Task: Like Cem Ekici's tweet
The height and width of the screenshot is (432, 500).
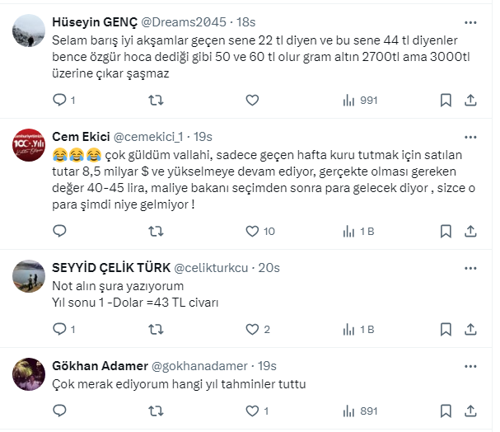Action: tap(251, 232)
